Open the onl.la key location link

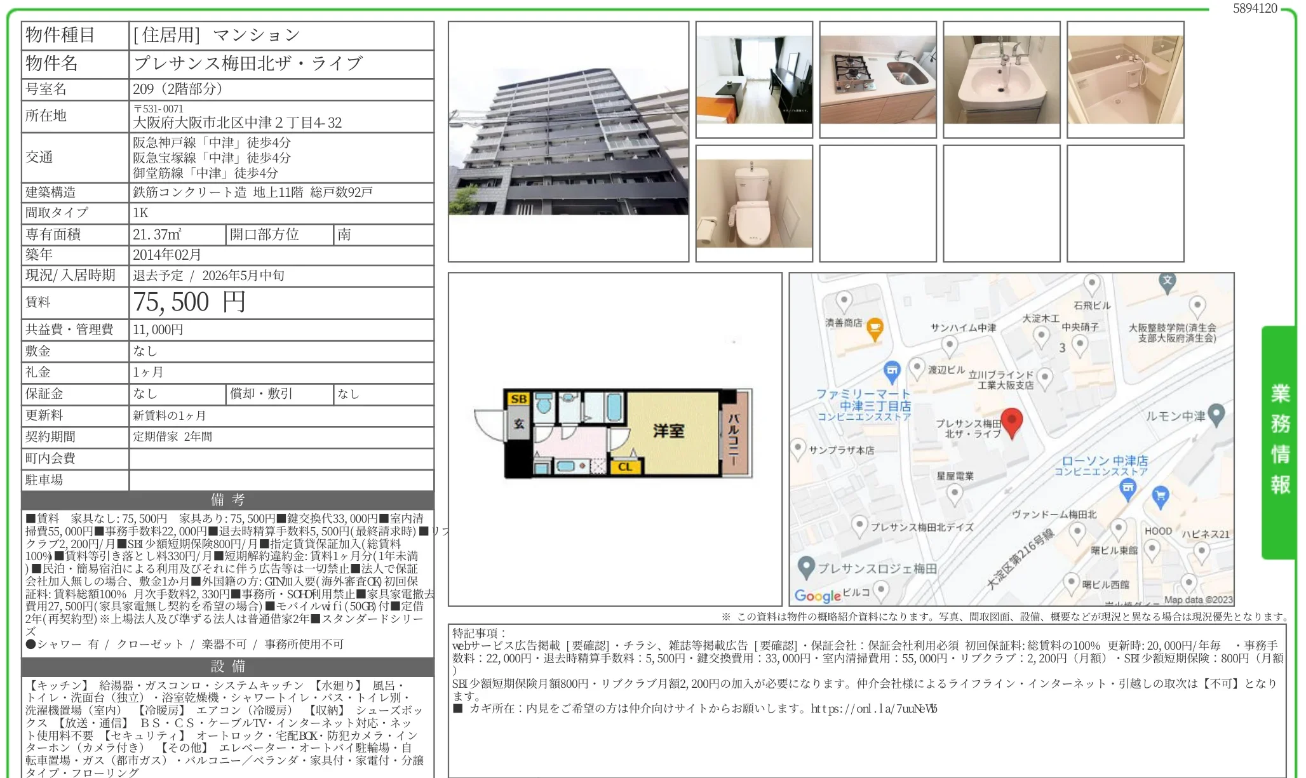pyautogui.click(x=873, y=708)
